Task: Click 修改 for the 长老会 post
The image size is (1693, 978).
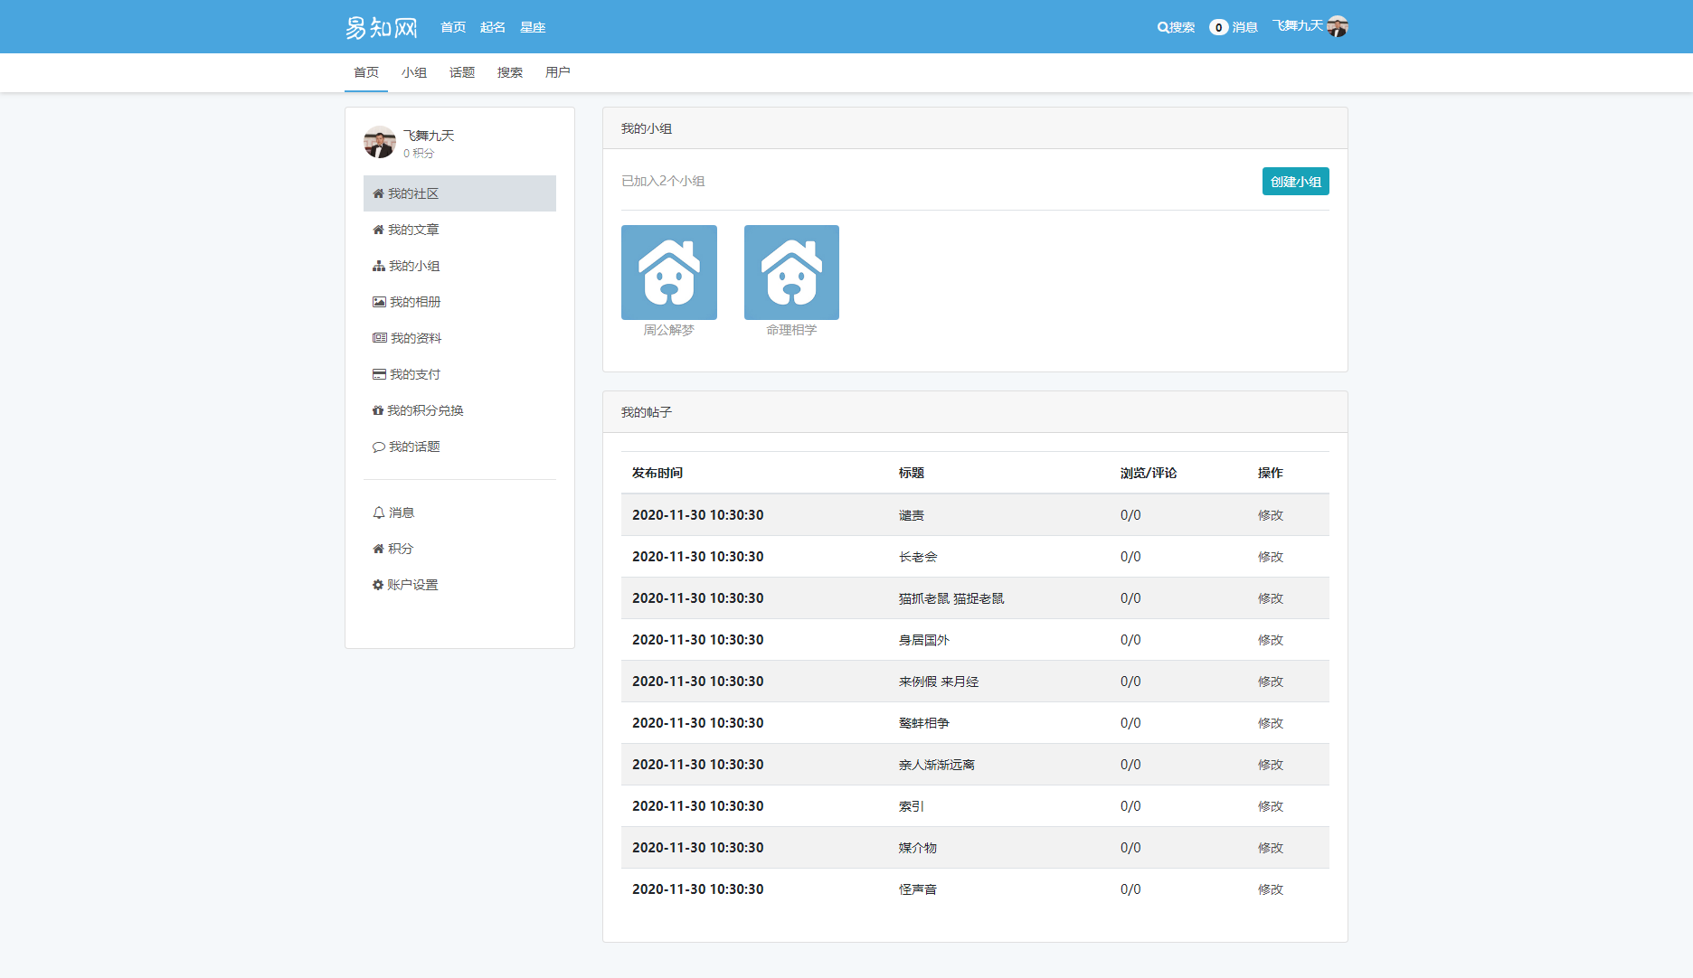Action: click(1270, 557)
